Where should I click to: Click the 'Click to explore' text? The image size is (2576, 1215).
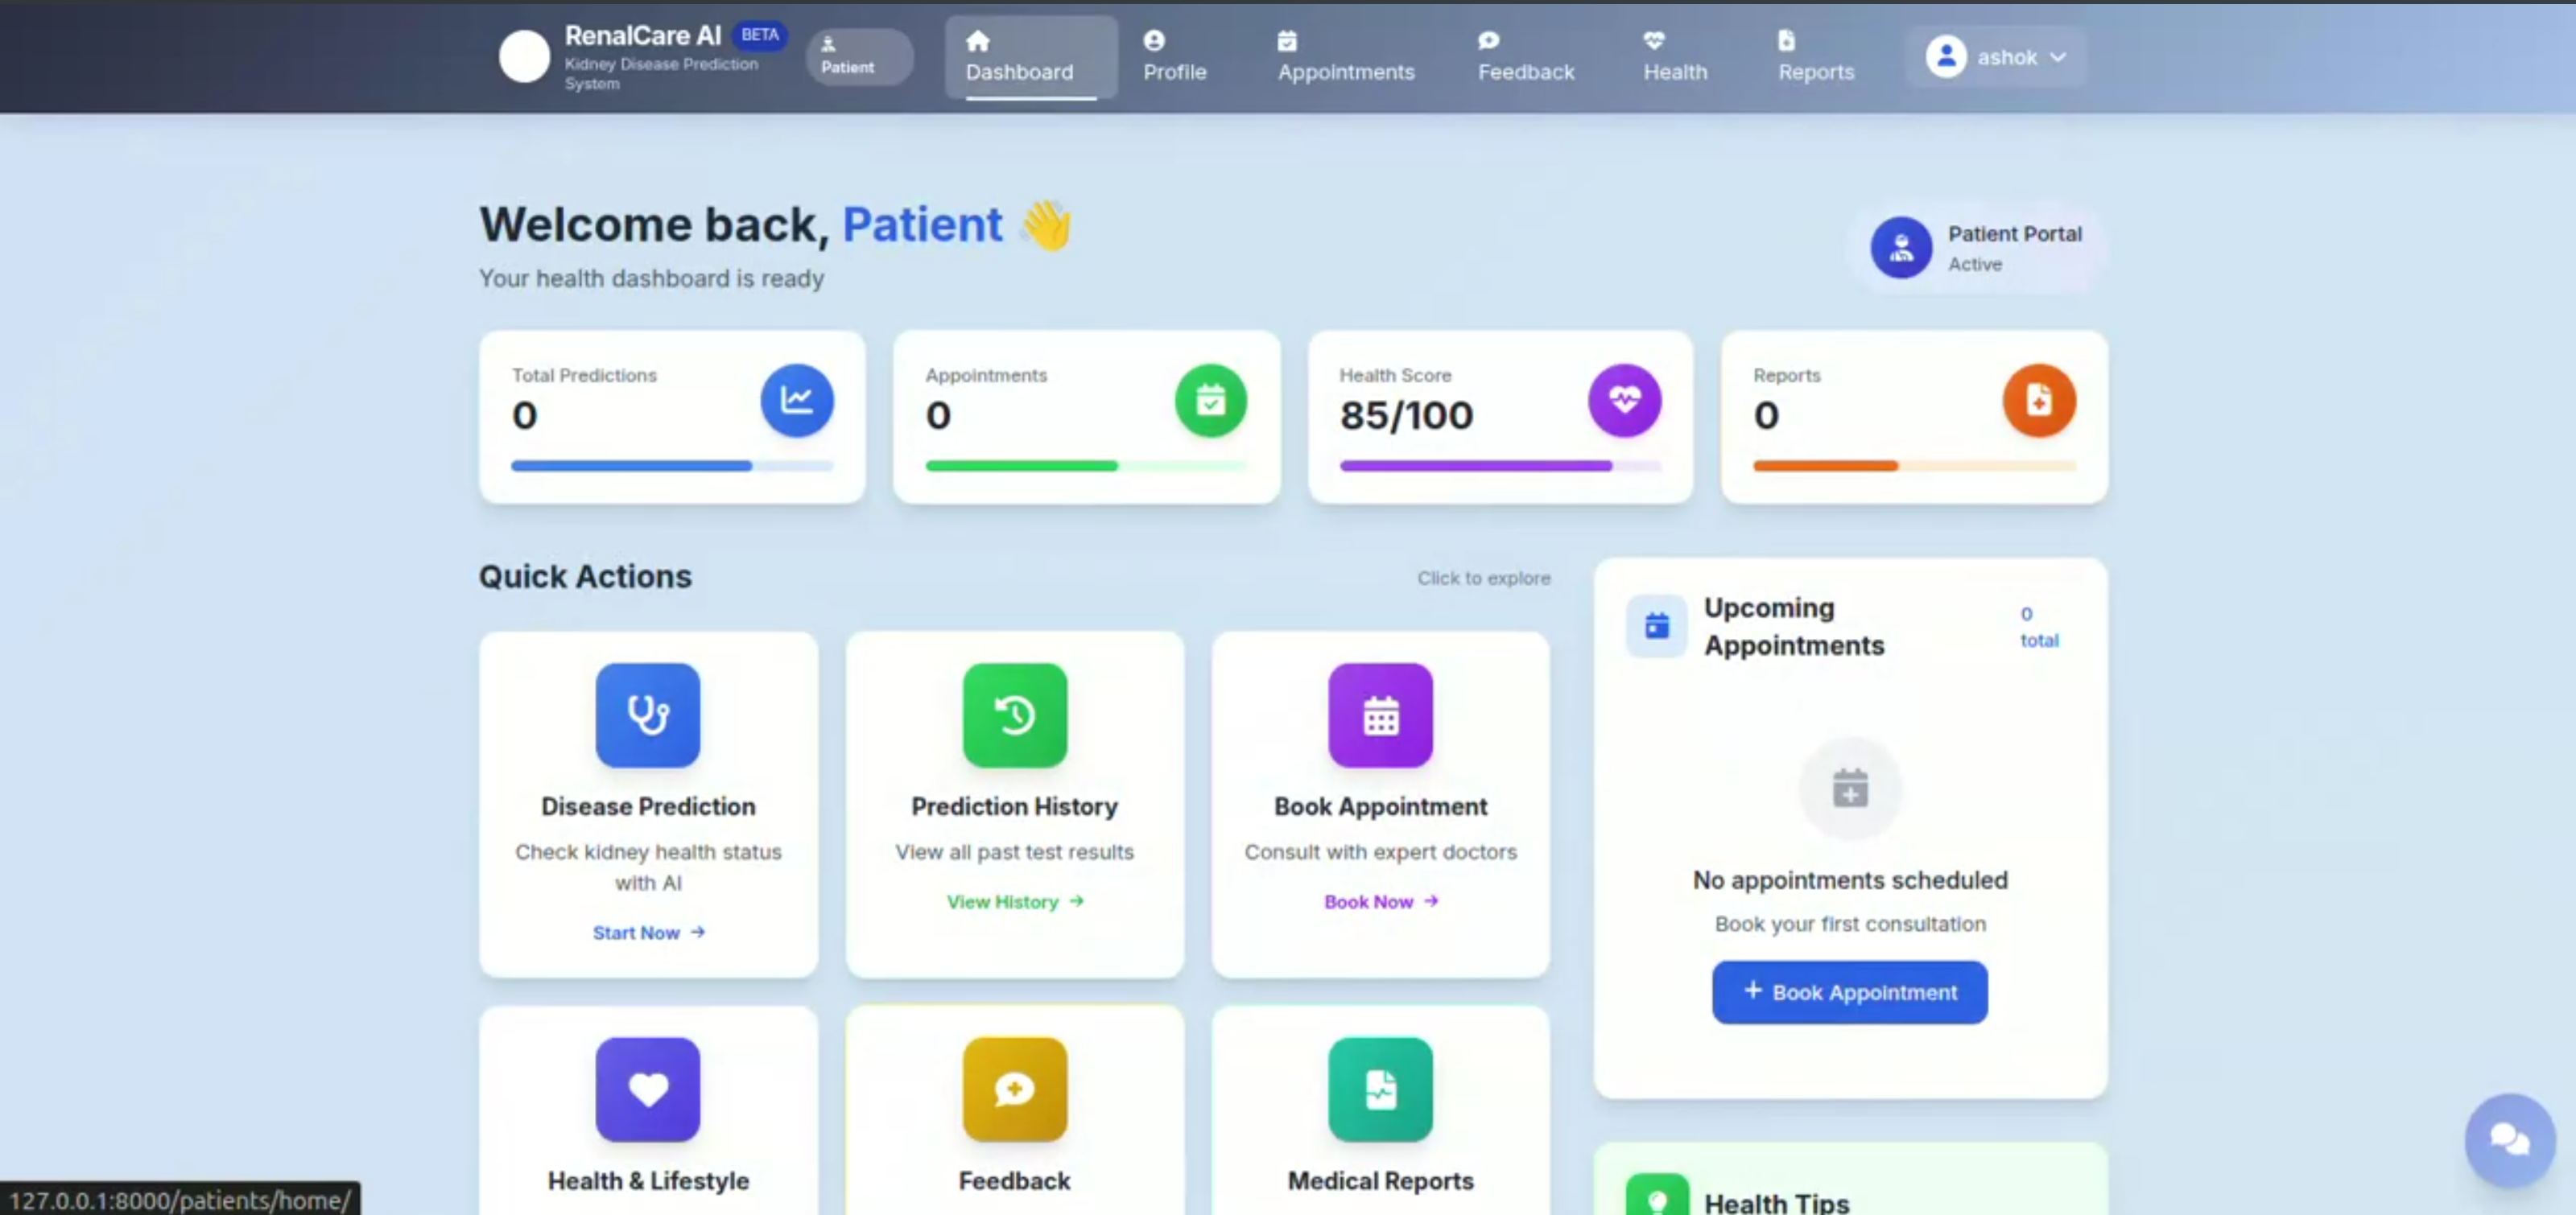click(x=1483, y=578)
